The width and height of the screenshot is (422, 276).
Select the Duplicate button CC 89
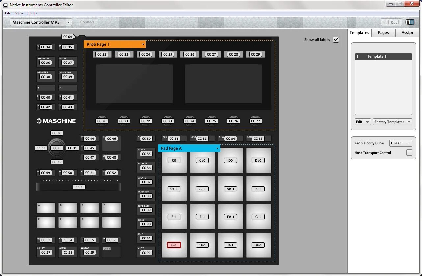pos(146,209)
